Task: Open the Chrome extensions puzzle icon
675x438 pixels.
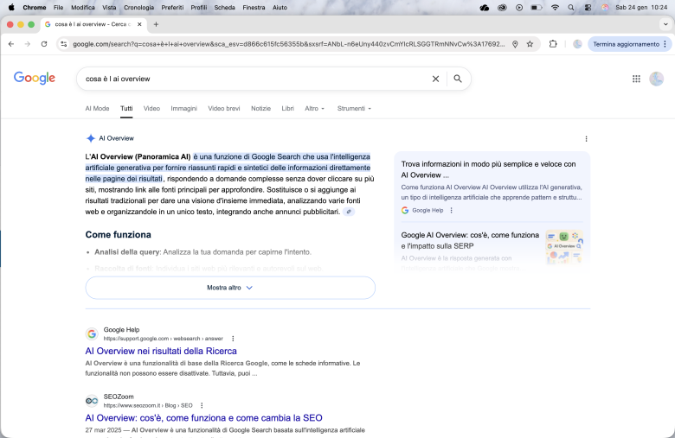Action: pos(553,44)
